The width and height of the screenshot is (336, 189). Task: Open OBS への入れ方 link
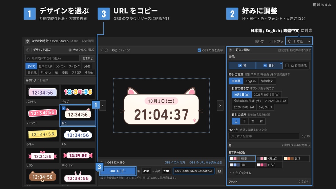click(x=175, y=162)
